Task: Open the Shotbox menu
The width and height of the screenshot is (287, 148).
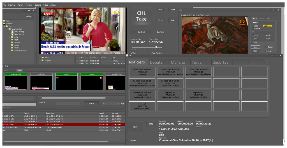Action: [29, 5]
